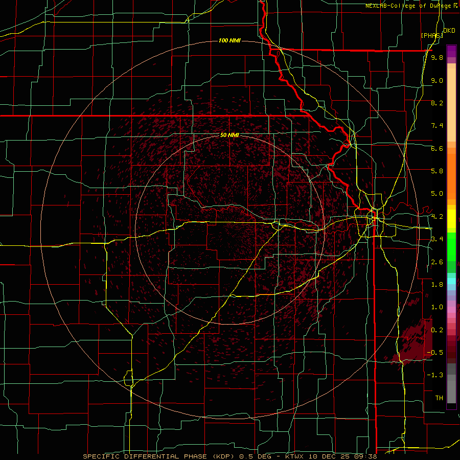This screenshot has height=460, width=460.
Task: Click the 4.2 scale value
Action: 437,217
